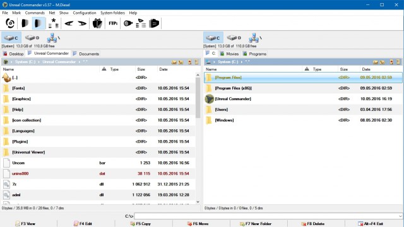This screenshot has width=404, height=227.
Task: Click right path bar history icon
Action: [x=398, y=62]
